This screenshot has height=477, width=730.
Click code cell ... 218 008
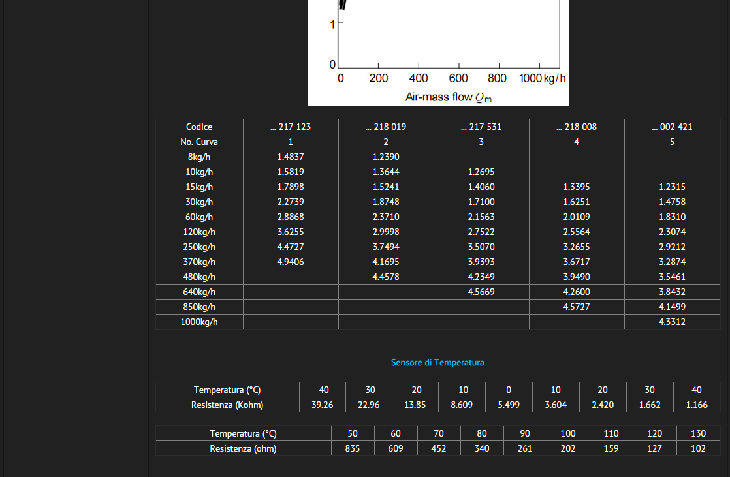[x=577, y=127]
